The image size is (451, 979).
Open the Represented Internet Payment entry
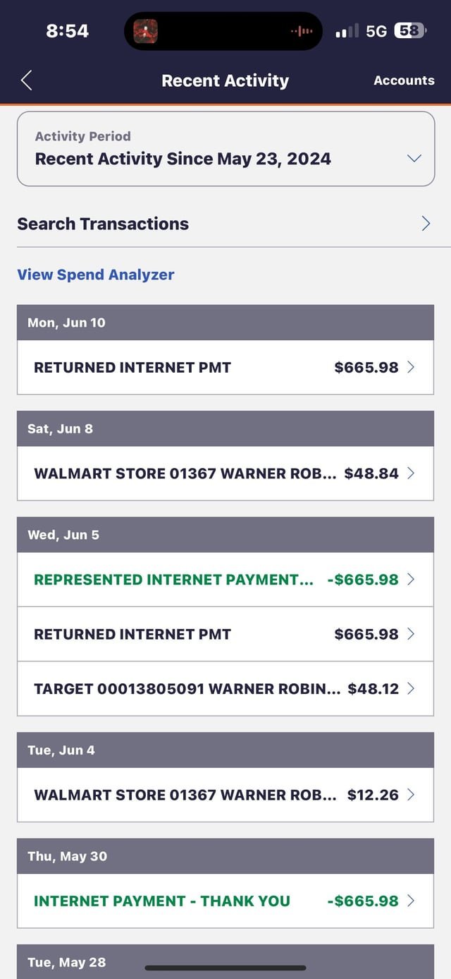click(x=225, y=579)
